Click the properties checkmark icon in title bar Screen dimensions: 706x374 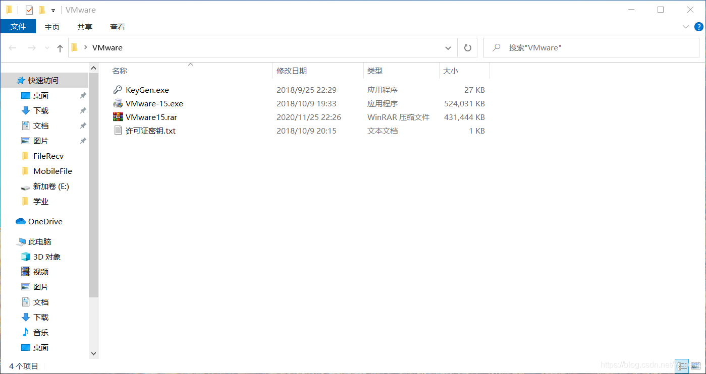(29, 10)
